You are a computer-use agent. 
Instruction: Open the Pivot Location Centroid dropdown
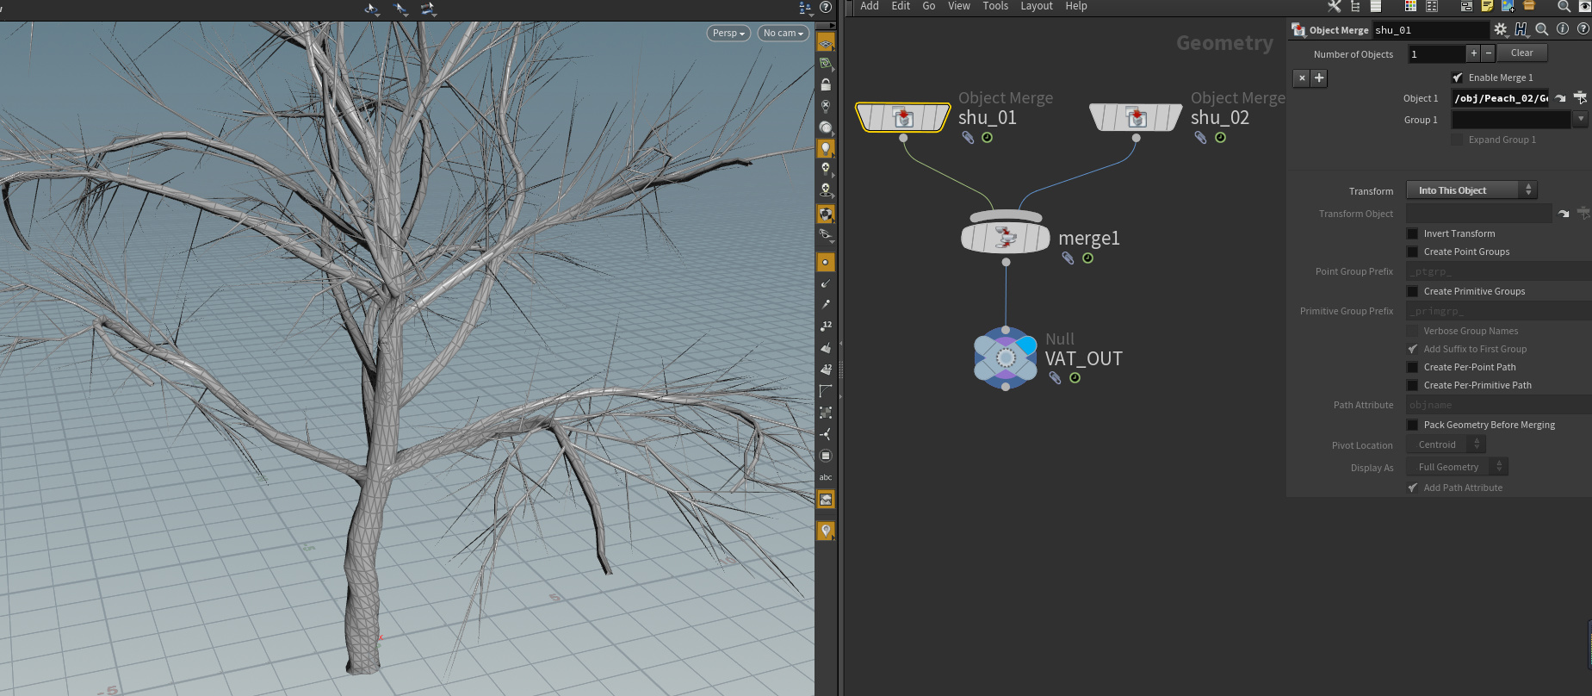tap(1446, 444)
